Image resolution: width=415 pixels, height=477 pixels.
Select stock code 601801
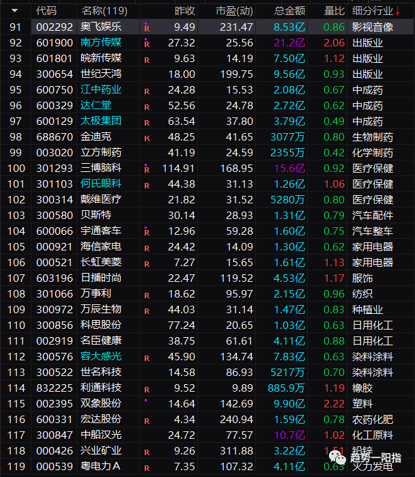point(55,59)
